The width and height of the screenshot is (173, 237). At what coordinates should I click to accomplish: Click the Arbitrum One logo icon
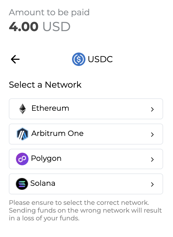(22, 134)
